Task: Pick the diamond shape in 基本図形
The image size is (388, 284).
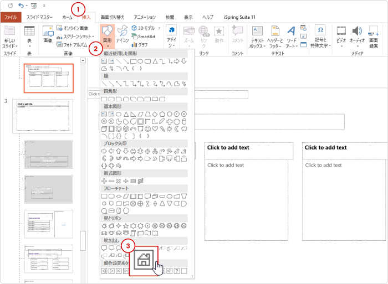Action: 155,114
